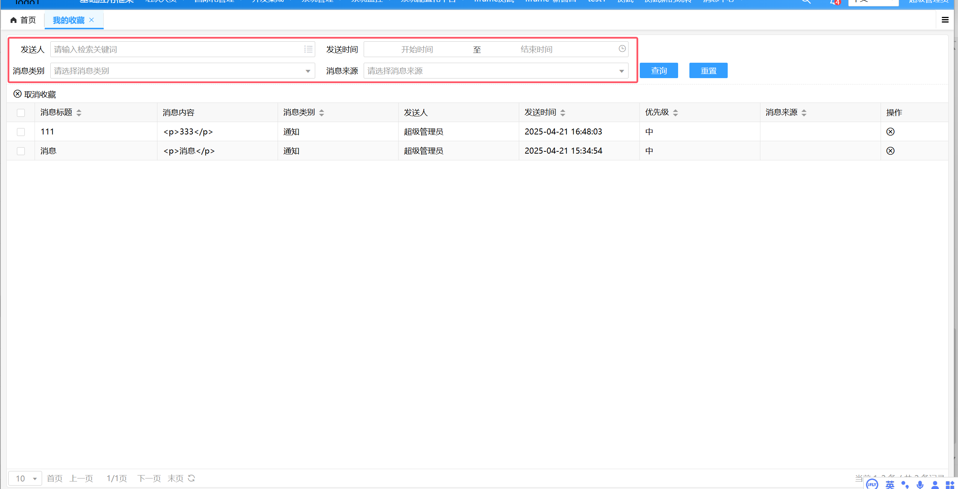
Task: Click the 查询 button
Action: coord(659,71)
